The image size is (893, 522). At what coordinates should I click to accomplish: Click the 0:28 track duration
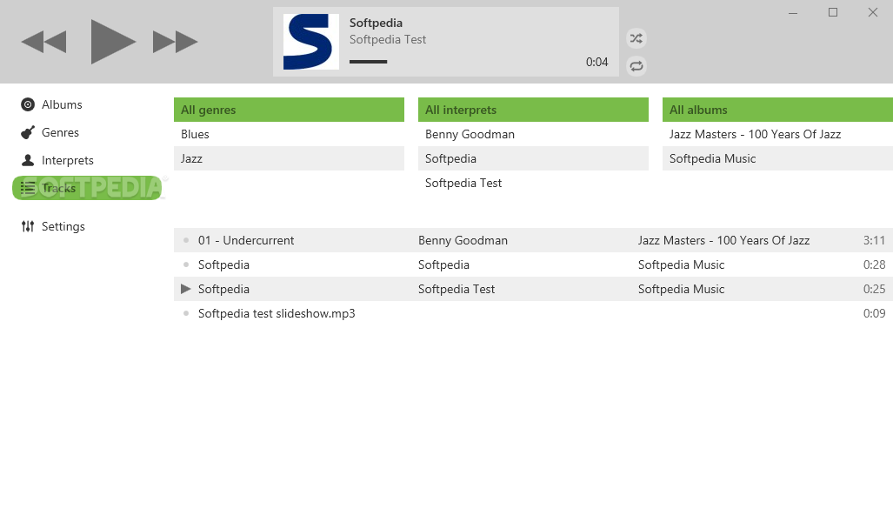(874, 265)
